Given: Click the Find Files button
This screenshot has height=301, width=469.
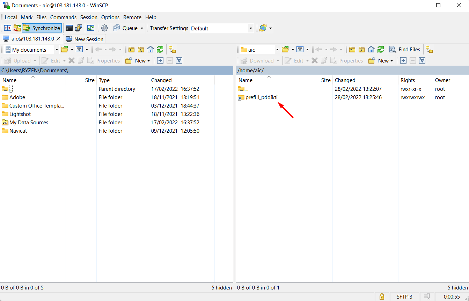Looking at the screenshot, I should [405, 50].
